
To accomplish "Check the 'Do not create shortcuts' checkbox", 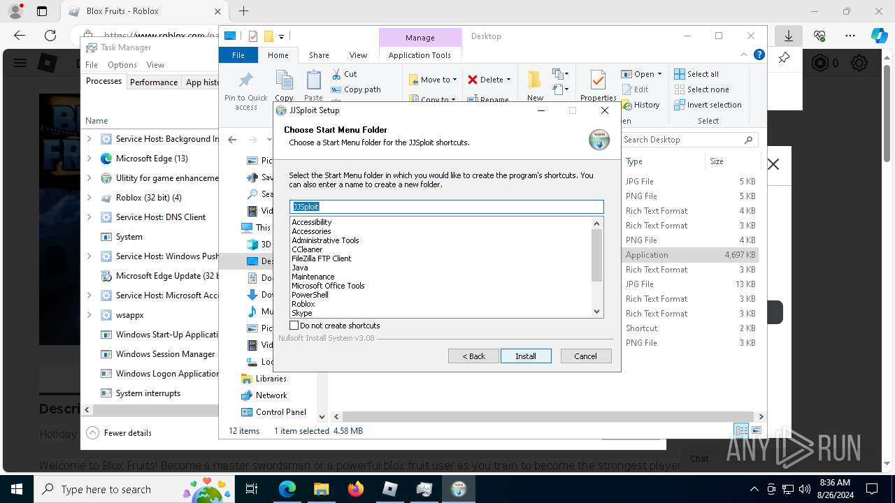I will [294, 326].
